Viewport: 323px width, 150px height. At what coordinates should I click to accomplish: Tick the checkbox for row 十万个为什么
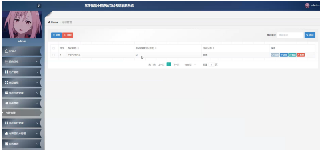click(54, 55)
